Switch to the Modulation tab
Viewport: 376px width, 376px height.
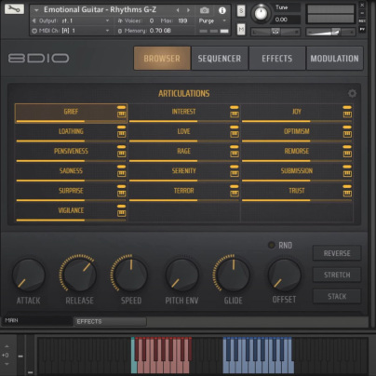pos(334,59)
